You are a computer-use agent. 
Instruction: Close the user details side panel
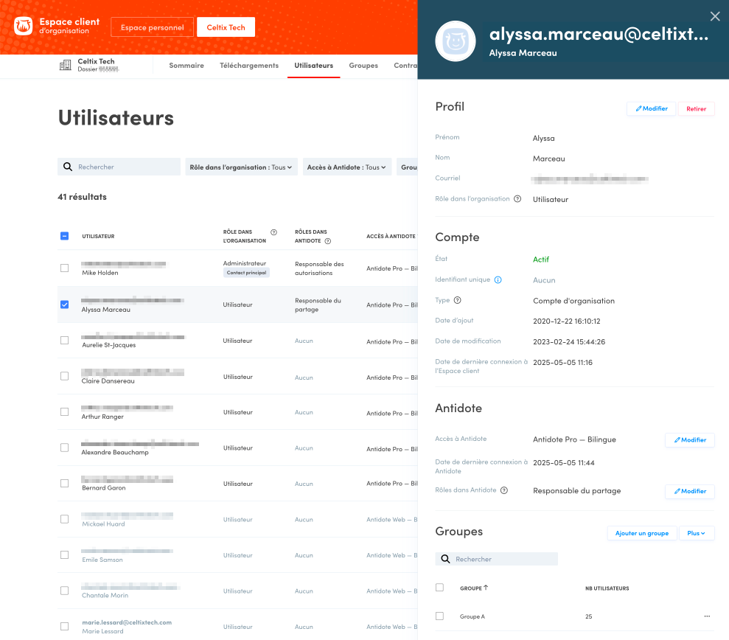coord(714,16)
